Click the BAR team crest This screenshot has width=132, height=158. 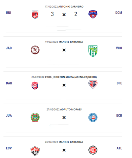35,85
